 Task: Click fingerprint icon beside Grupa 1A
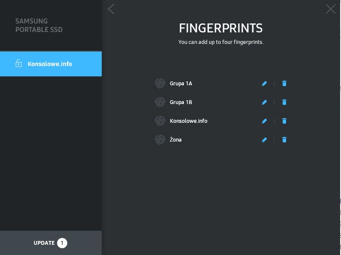160,84
